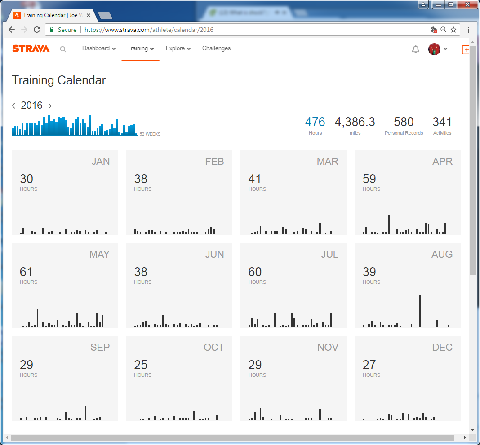Go to next year after 2016
The width and height of the screenshot is (480, 445).
coord(50,106)
